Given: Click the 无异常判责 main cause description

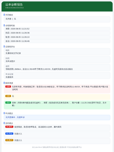Looking at the screenshot, I should pyautogui.click(x=60, y=88).
